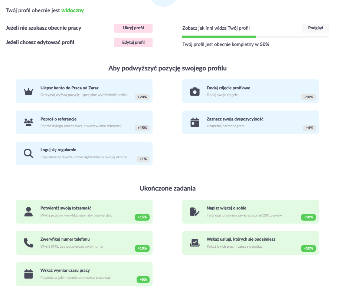The image size is (340, 297).
Task: Open Wskaż usługi, których się podejmiesz
Action: (251, 243)
